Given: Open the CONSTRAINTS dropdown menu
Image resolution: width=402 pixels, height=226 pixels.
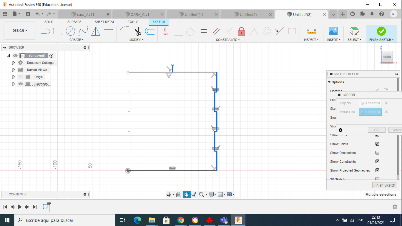Looking at the screenshot, I should [x=228, y=40].
